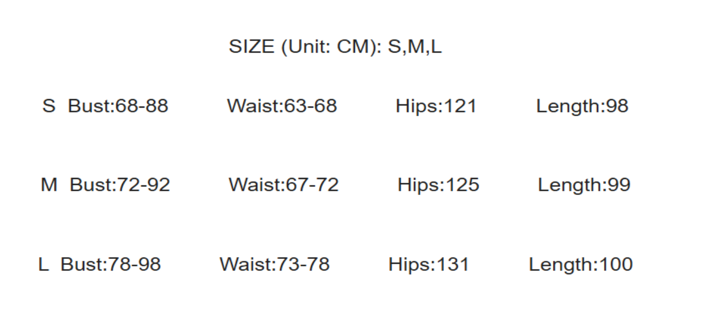Screen dimensions: 706x317
Task: Click the 'S' size row label
Action: click(x=49, y=106)
